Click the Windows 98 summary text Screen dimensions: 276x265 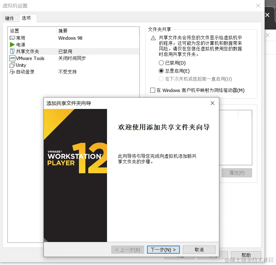[70, 38]
